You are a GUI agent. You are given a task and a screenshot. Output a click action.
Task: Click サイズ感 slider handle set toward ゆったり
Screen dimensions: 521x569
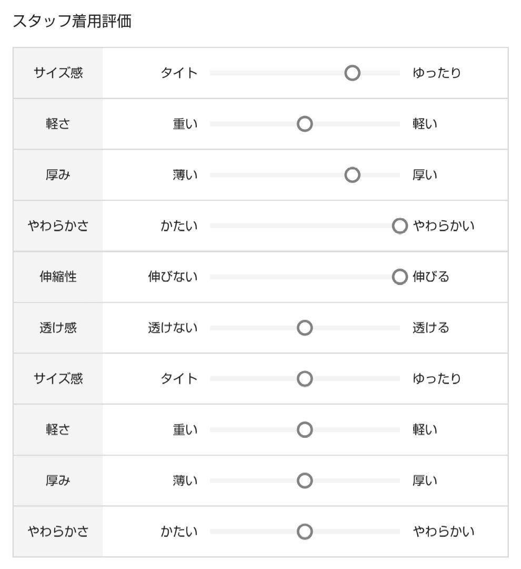(352, 73)
